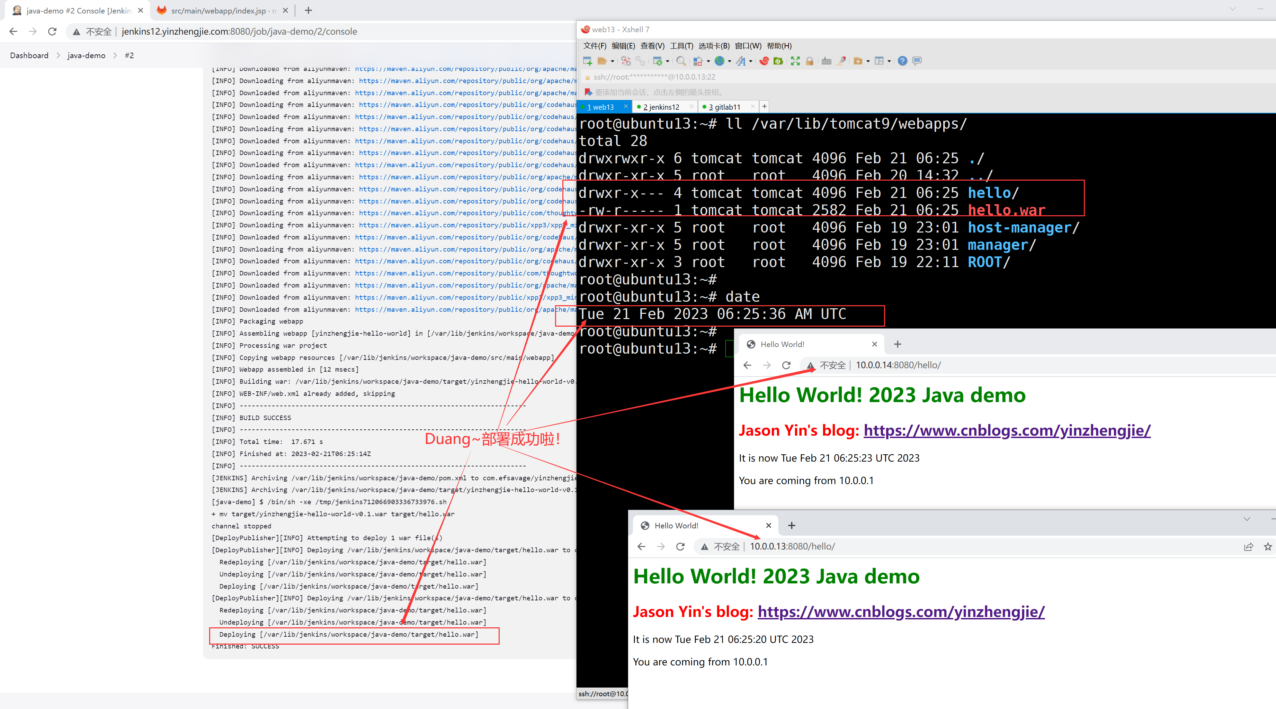Click the Xshell blue help icon

pos(902,61)
